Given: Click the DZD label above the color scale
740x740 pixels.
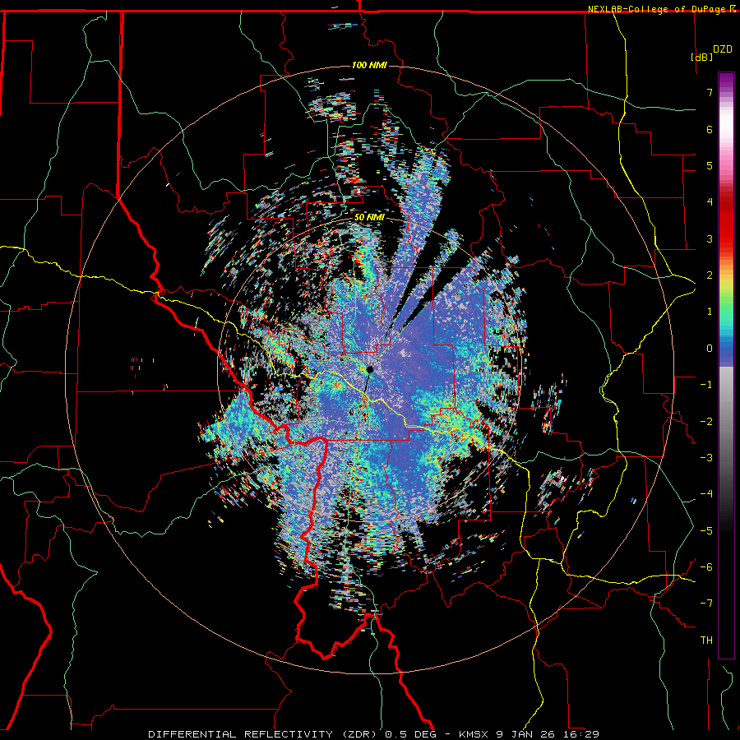Looking at the screenshot, I should click(723, 49).
